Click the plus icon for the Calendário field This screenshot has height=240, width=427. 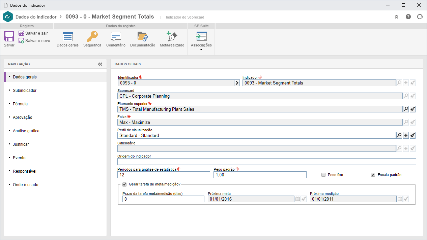(406, 148)
